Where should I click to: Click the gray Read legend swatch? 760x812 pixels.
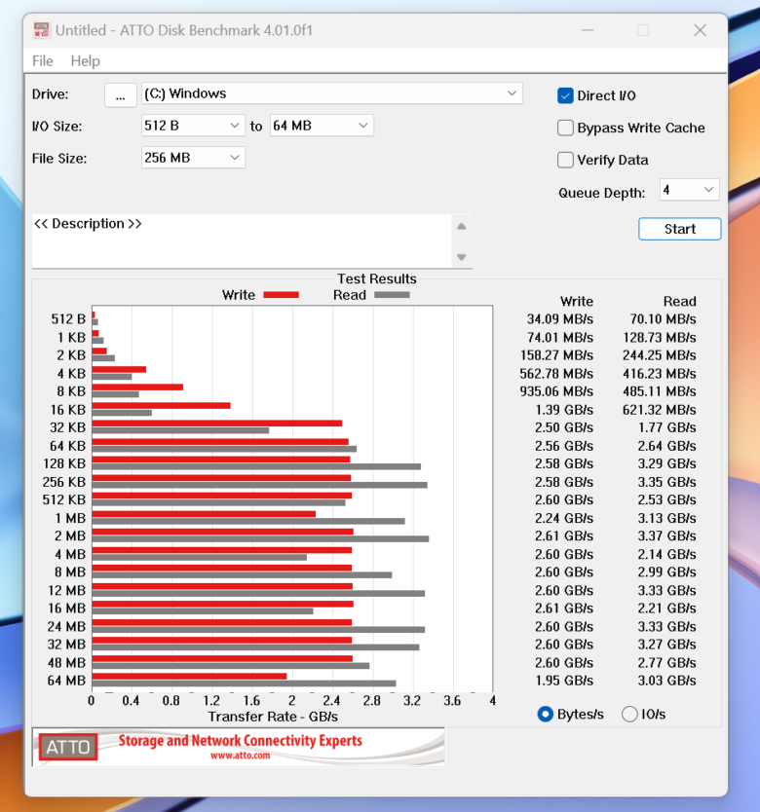392,295
